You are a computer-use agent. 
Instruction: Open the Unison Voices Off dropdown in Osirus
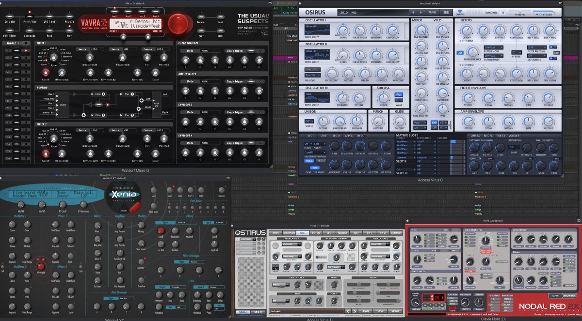coord(309,121)
